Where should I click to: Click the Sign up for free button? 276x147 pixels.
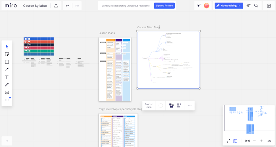tap(164, 5)
